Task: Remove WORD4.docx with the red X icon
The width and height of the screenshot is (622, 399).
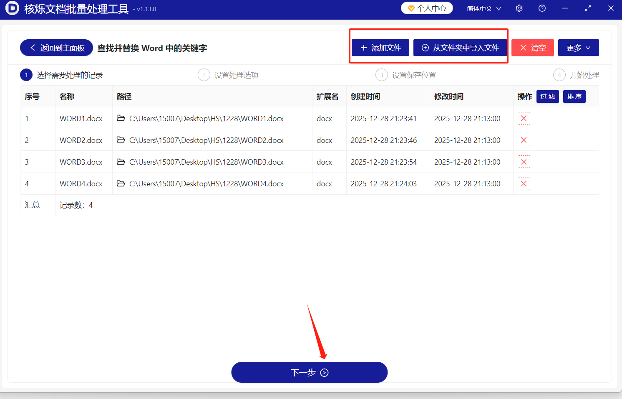Action: tap(524, 183)
